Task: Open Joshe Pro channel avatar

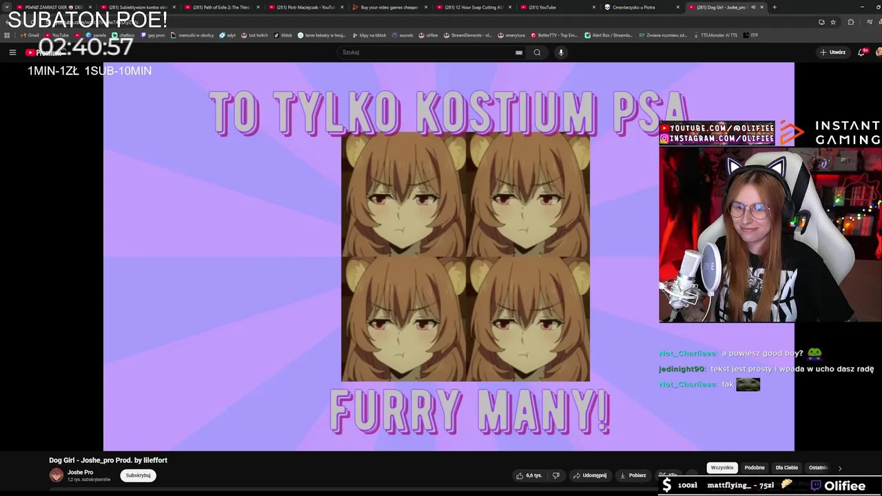Action: (56, 475)
